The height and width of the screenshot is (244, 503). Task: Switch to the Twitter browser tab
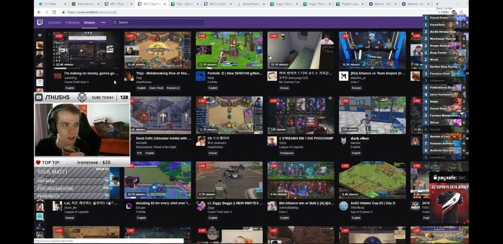[x=51, y=4]
